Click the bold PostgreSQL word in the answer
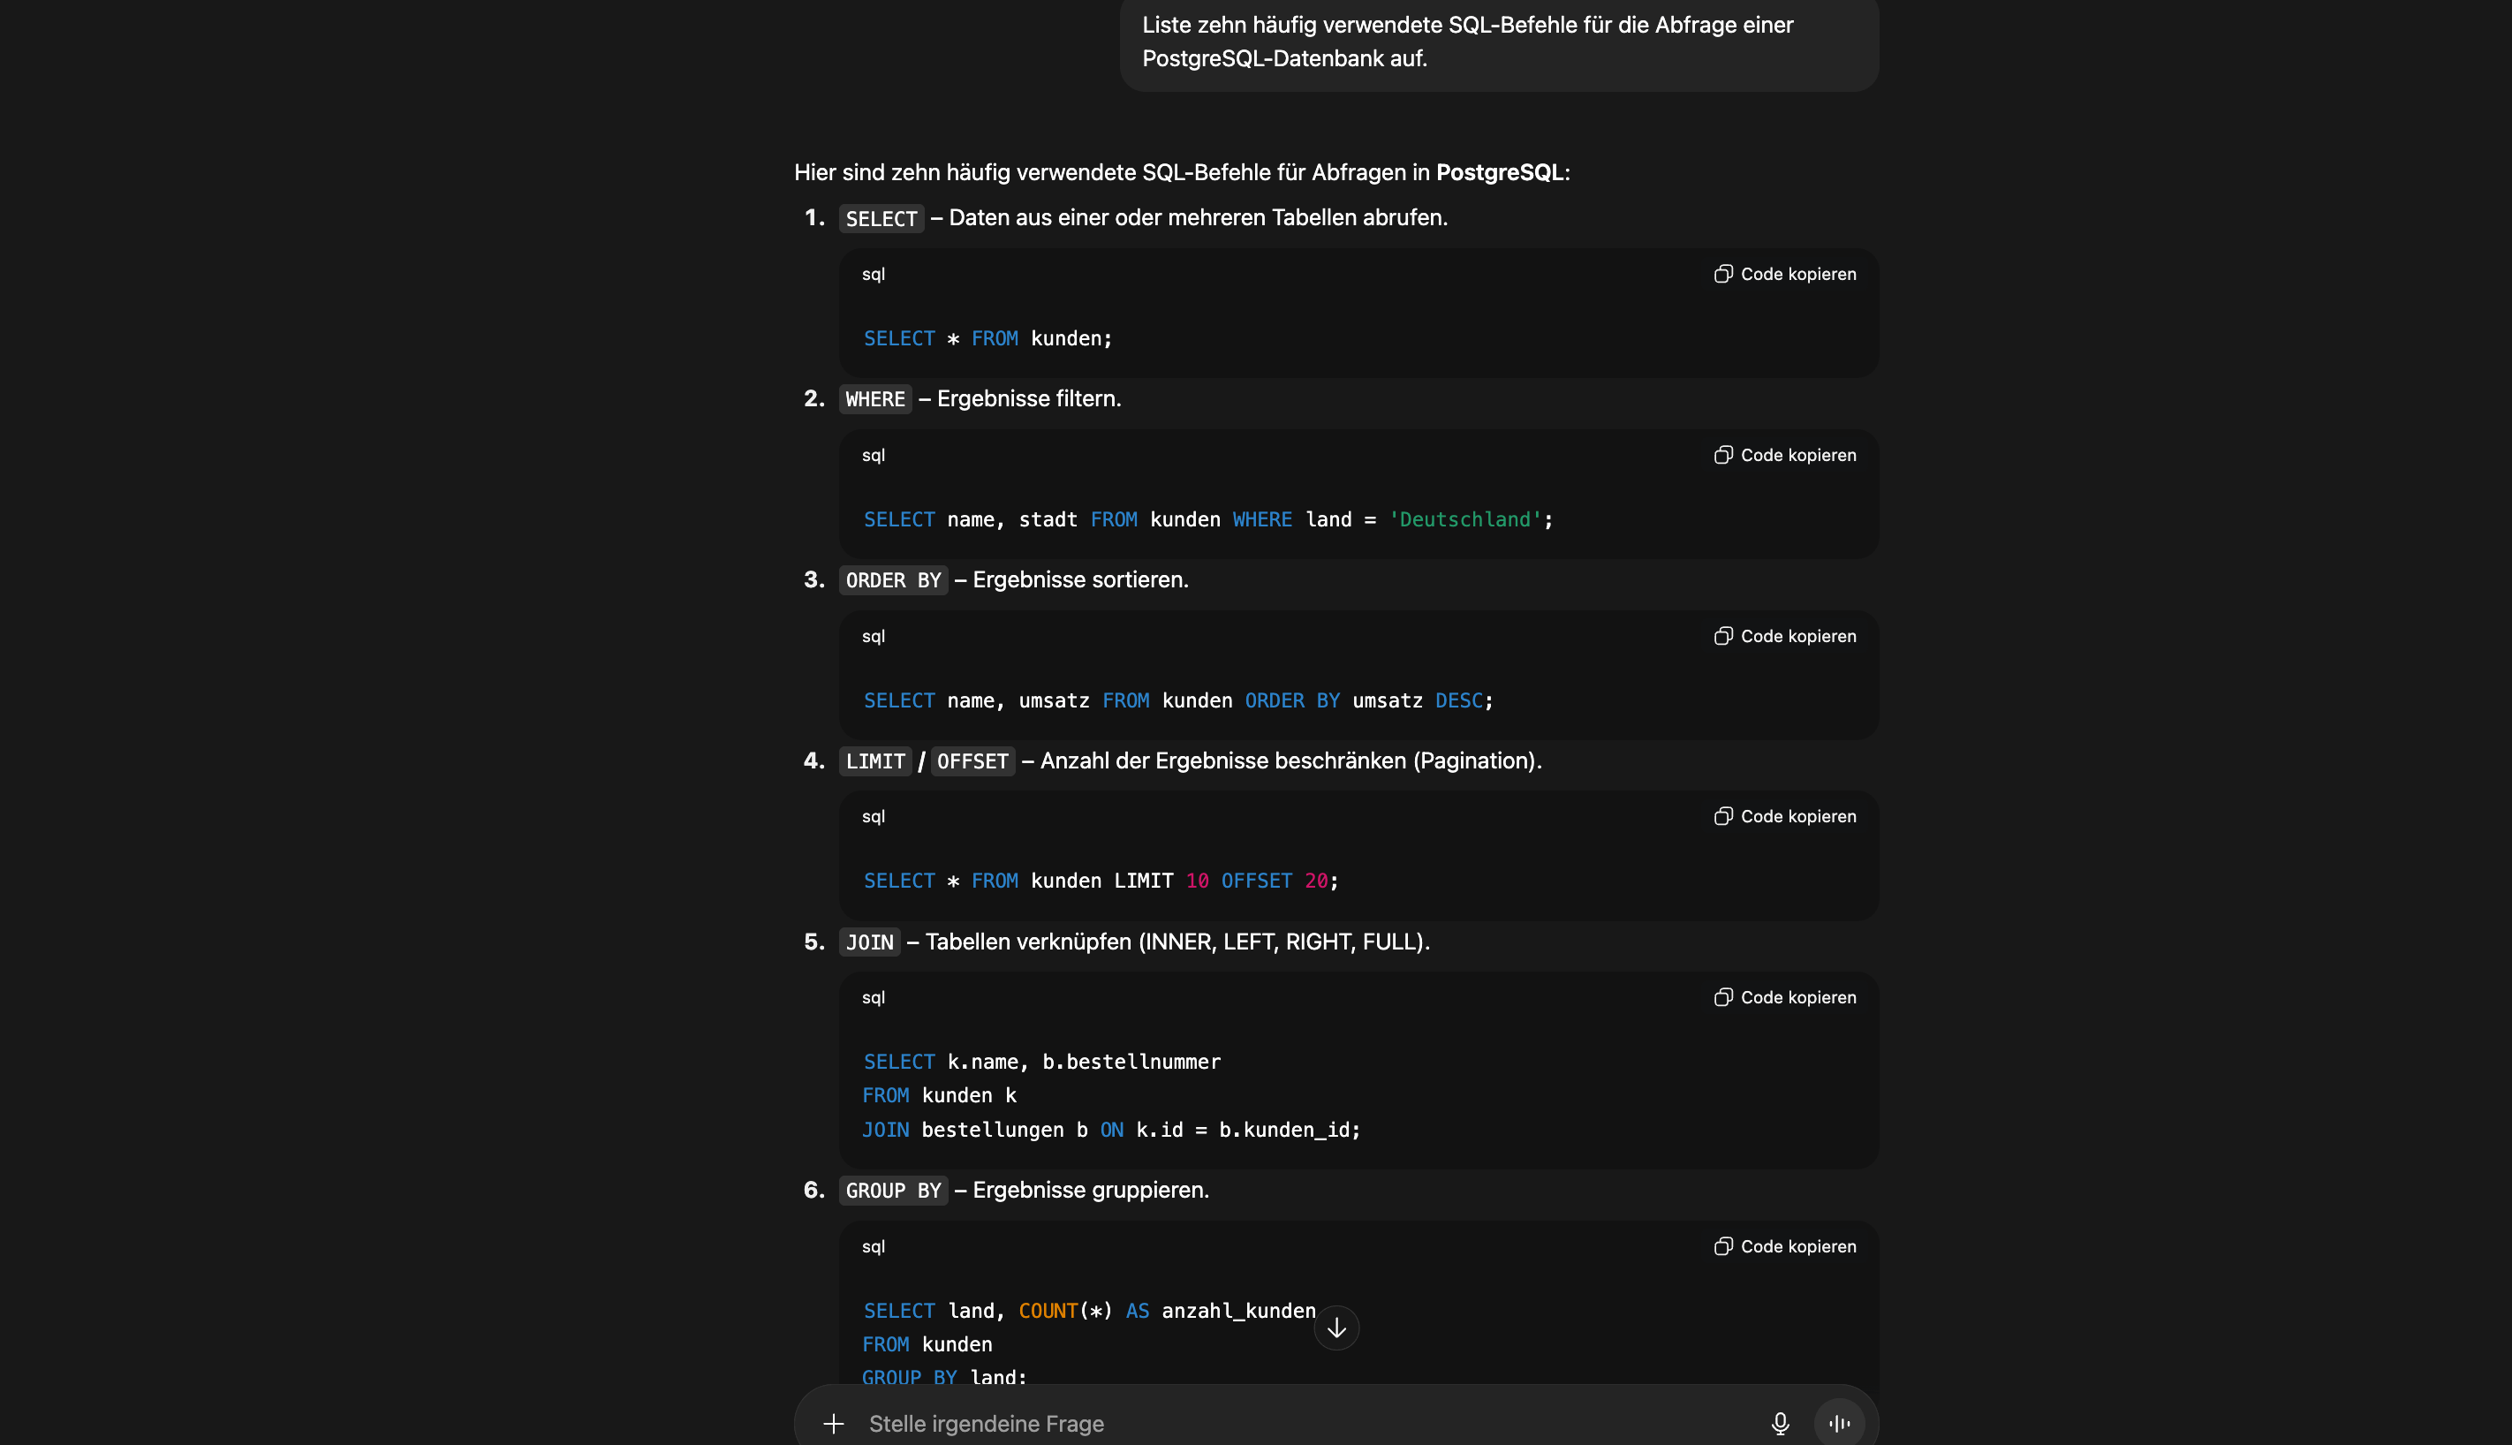Screen dimensions: 2512x1445 [1499, 173]
